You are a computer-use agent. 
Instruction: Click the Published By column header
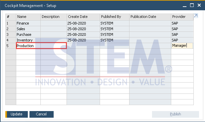(115, 17)
